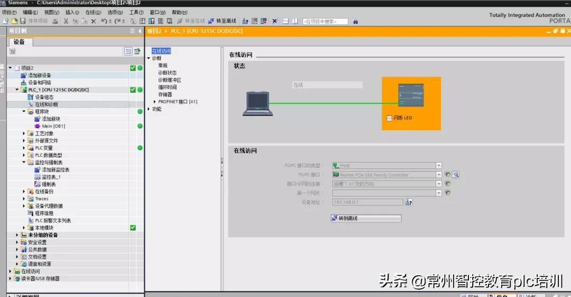Image resolution: width=571 pixels, height=297 pixels.
Task: Open the 帮助(H) menu
Action: [180, 12]
